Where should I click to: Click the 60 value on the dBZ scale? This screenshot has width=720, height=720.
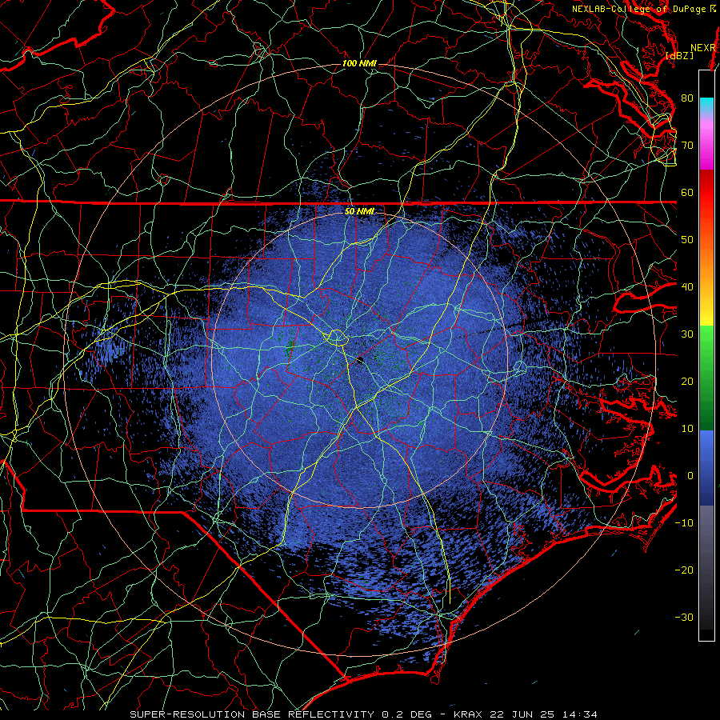pyautogui.click(x=687, y=192)
